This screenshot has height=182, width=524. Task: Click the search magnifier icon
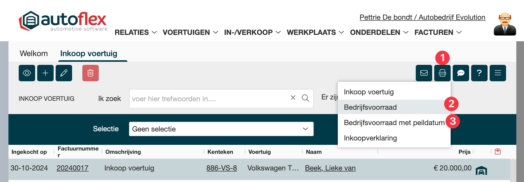(305, 98)
